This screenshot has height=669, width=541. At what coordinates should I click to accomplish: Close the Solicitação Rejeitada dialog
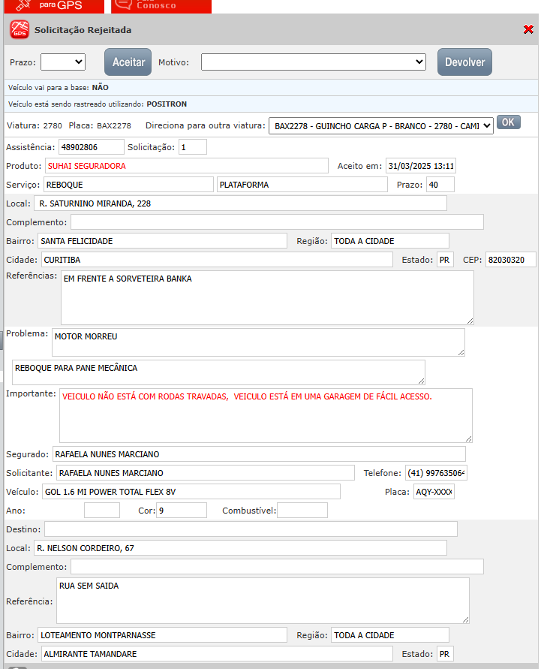click(x=528, y=29)
